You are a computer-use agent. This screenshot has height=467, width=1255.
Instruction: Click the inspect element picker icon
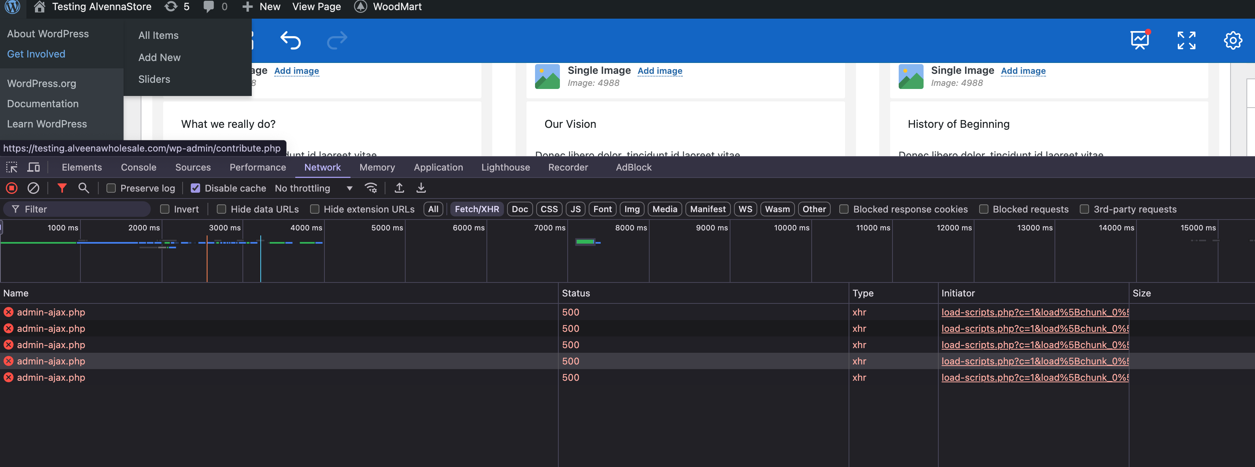[x=12, y=167]
